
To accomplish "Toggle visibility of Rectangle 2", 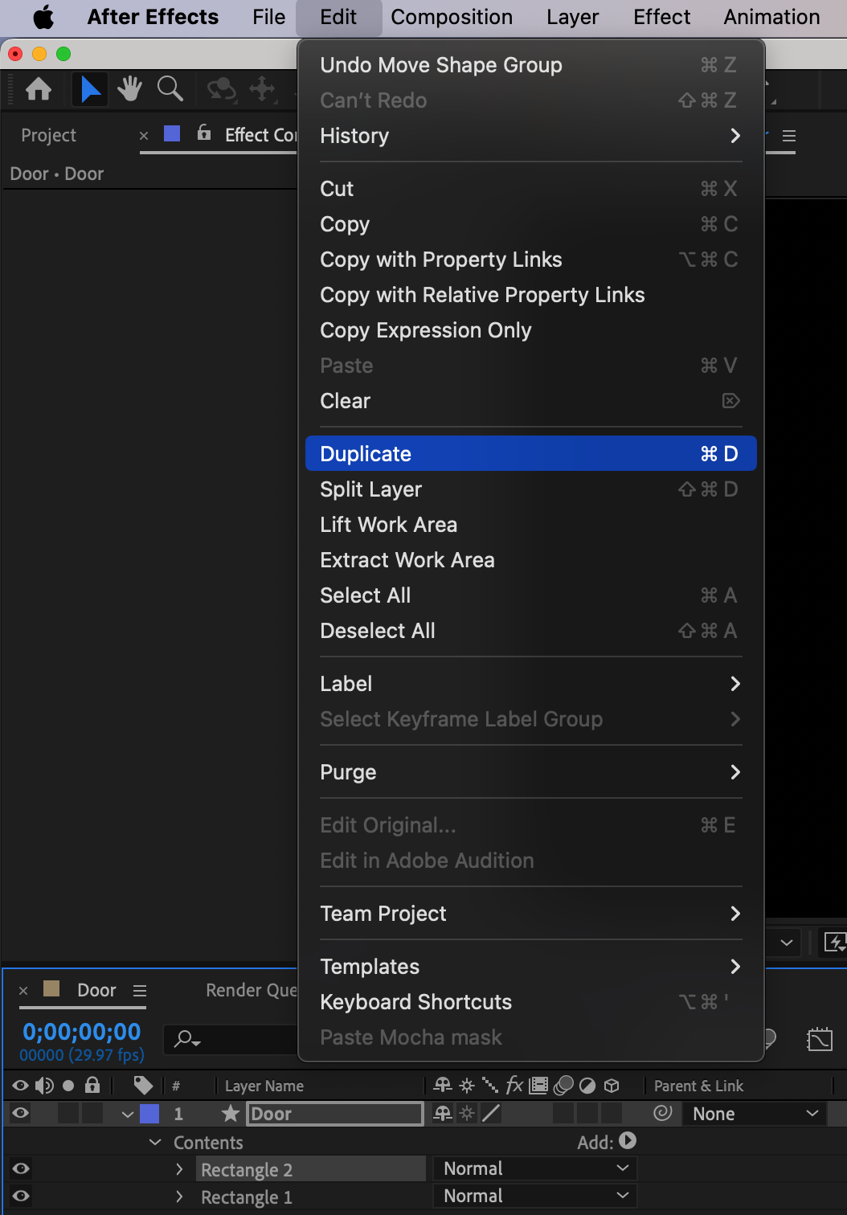I will pos(21,1168).
